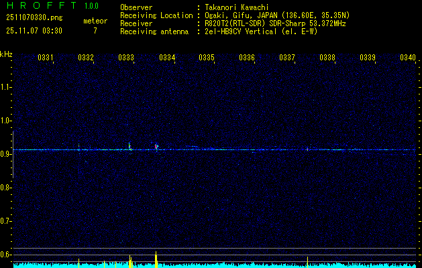Click the tallest yellow detection bar near 0334
The width and height of the screenshot is (422, 268).
coord(156,259)
